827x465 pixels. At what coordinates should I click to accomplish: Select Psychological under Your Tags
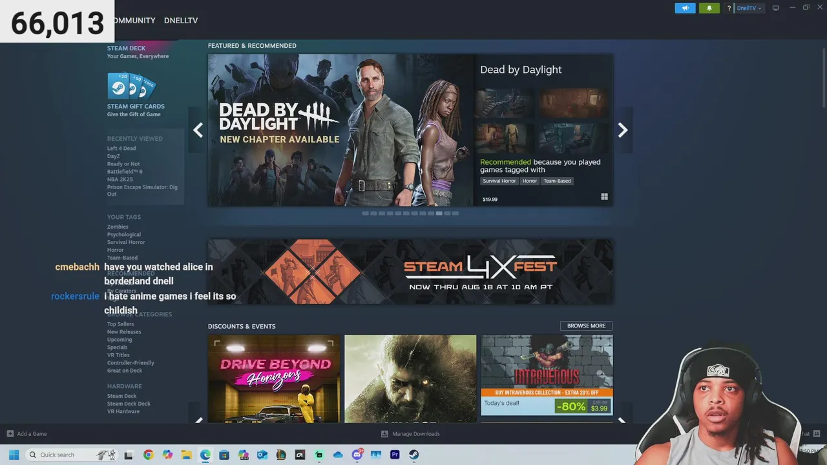point(124,234)
